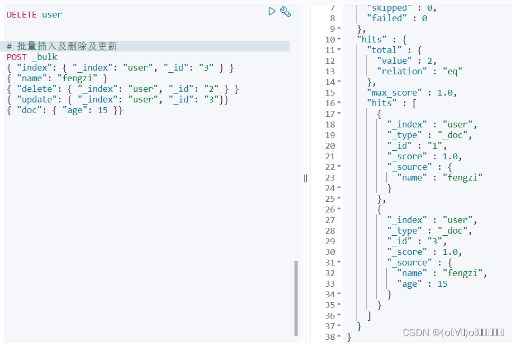Click the pane divider handle between panels

(x=306, y=178)
